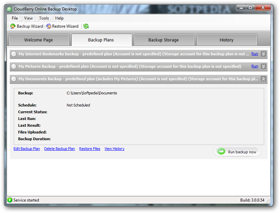Viewport: 280px width, 213px height.
Task: Click the CloudBerry app icon in title bar
Action: tap(9, 9)
